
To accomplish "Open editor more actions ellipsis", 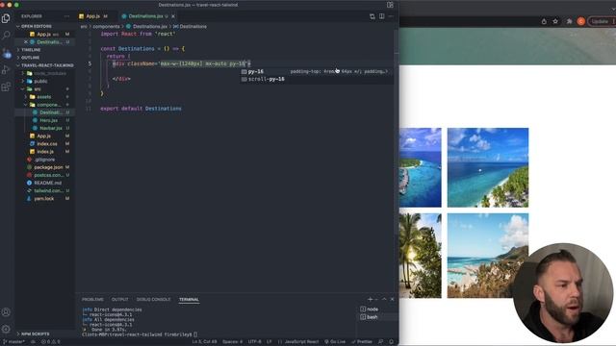I will (391, 16).
